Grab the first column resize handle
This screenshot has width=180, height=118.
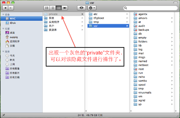point(86,111)
